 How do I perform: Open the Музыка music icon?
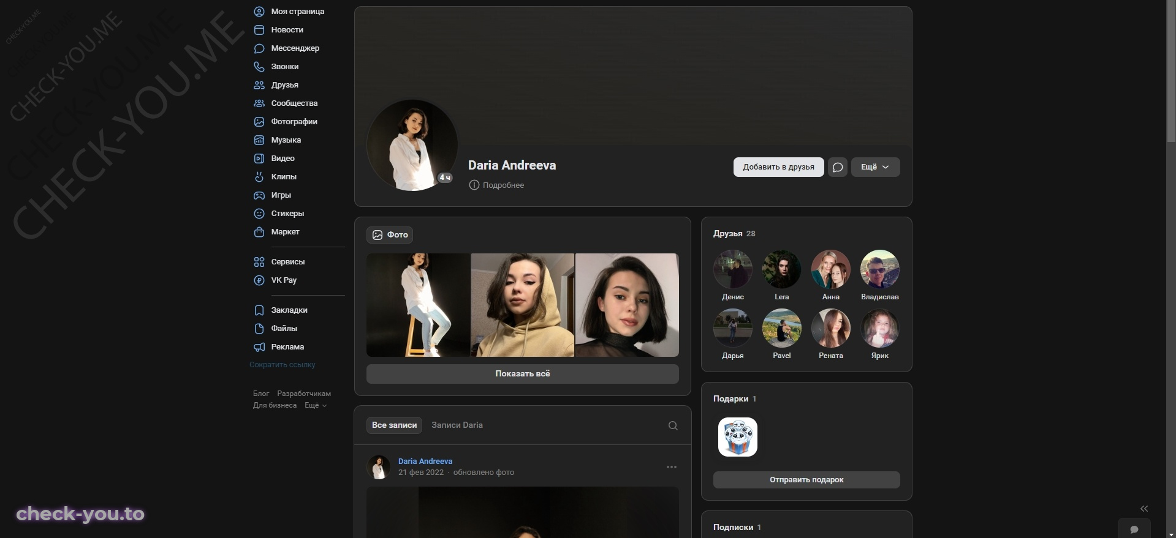259,140
